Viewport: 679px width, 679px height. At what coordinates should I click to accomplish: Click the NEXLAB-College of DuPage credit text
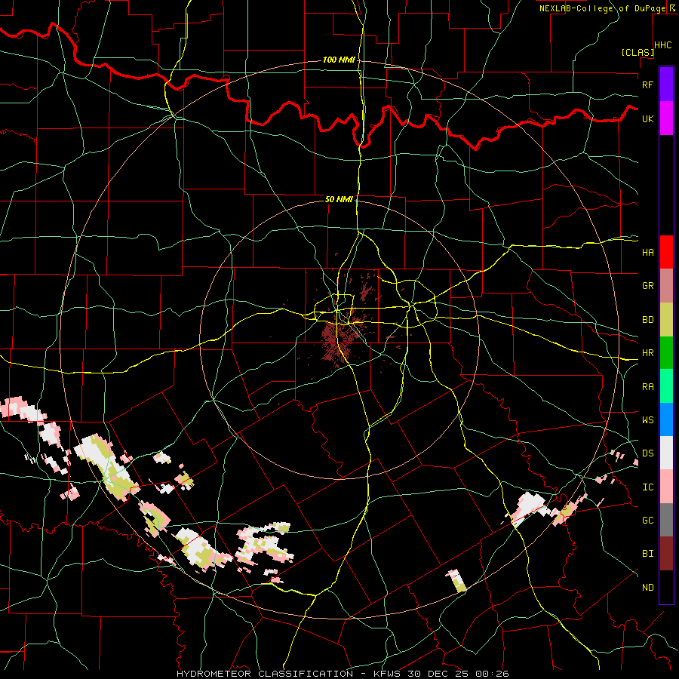tap(602, 8)
